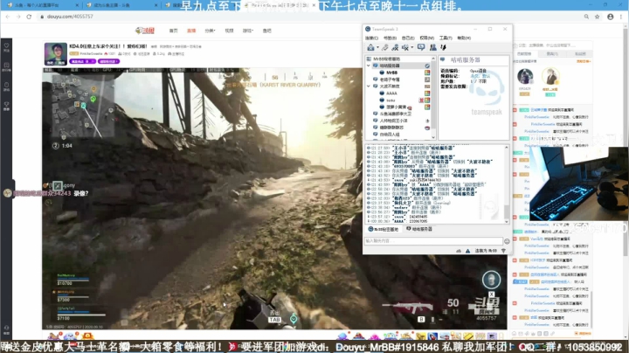Switch to the 咕咕服务器 channel chat tab

419,229
